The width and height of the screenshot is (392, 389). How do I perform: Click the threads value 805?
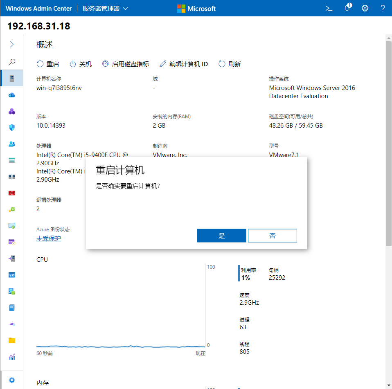click(x=244, y=351)
